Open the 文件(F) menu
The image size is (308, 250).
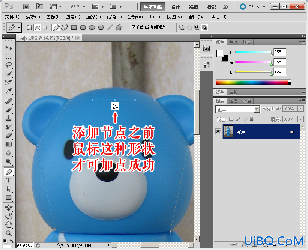click(x=12, y=17)
